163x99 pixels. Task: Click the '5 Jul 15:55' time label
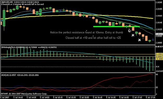click(x=84, y=97)
